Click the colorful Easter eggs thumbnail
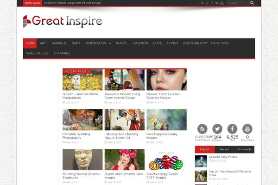 click(x=166, y=160)
